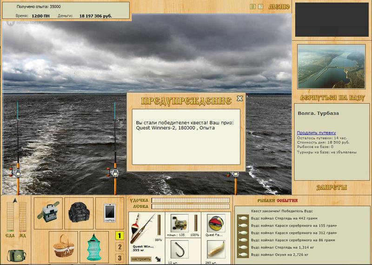372x265 pixels.
Task: Click 'Рыбаков на базе: 0' text
Action: (x=315, y=147)
